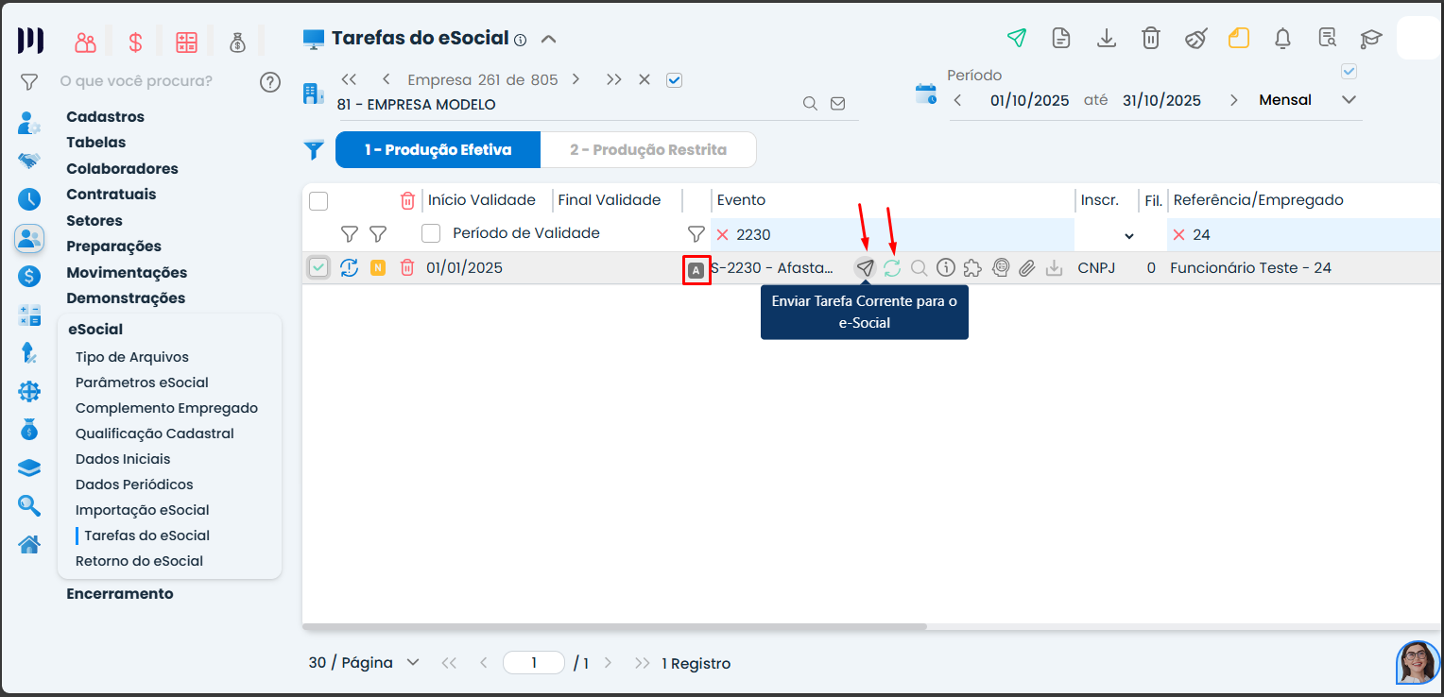Open the clock icon in left sidebar

[29, 199]
